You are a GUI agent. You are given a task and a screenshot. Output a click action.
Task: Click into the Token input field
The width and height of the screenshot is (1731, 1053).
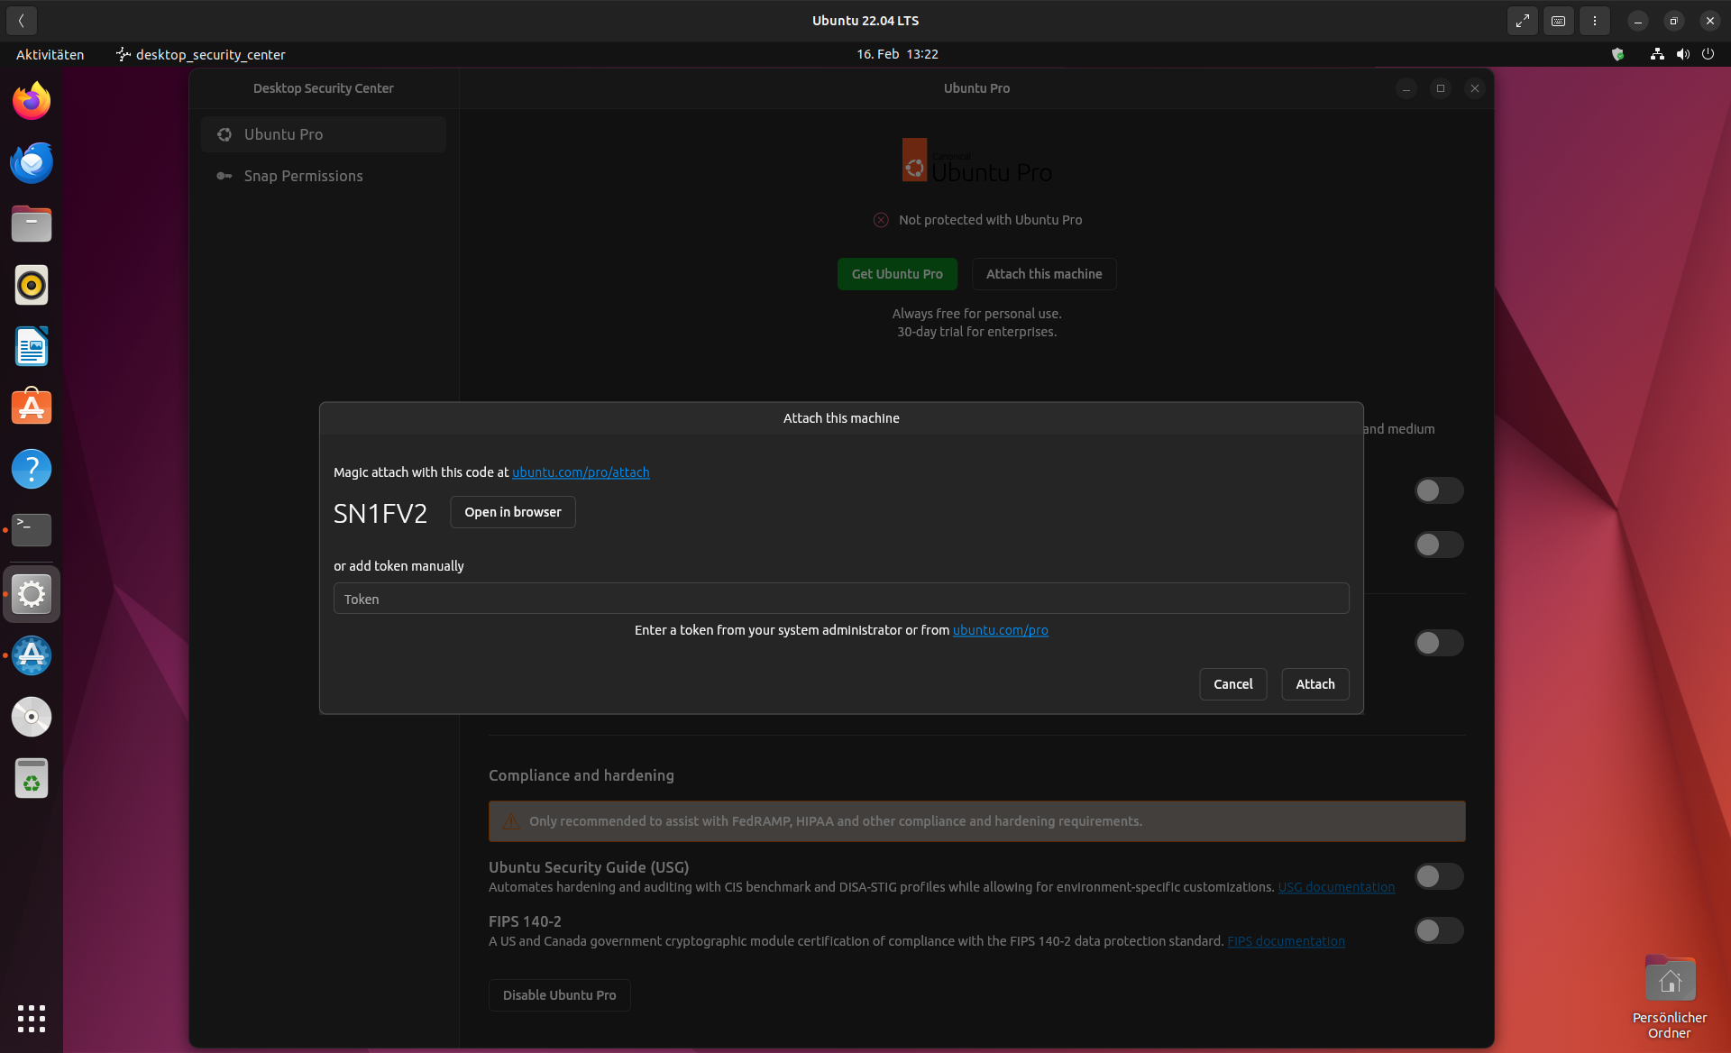[840, 599]
